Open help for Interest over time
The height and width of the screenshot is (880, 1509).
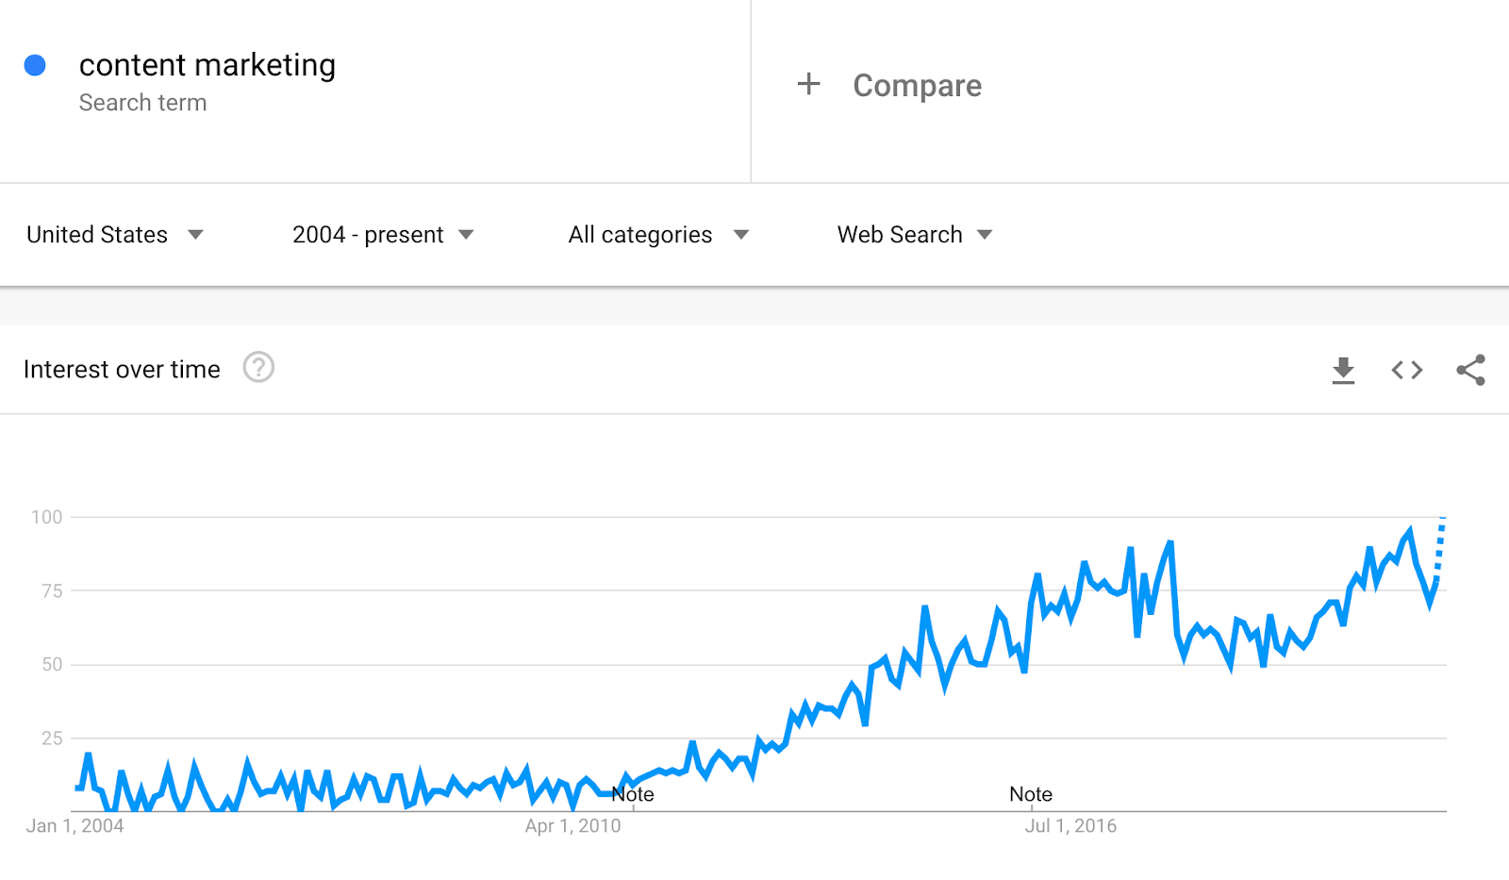point(258,367)
